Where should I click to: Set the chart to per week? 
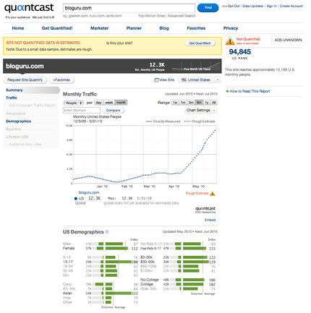coord(109,103)
